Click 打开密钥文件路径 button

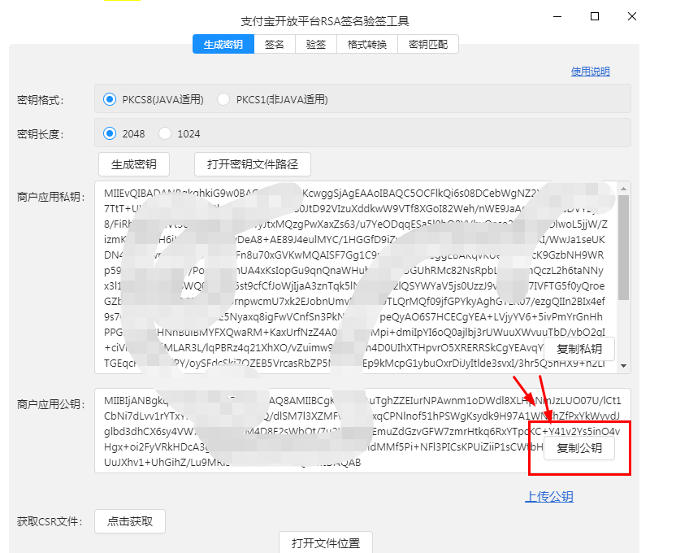point(253,164)
